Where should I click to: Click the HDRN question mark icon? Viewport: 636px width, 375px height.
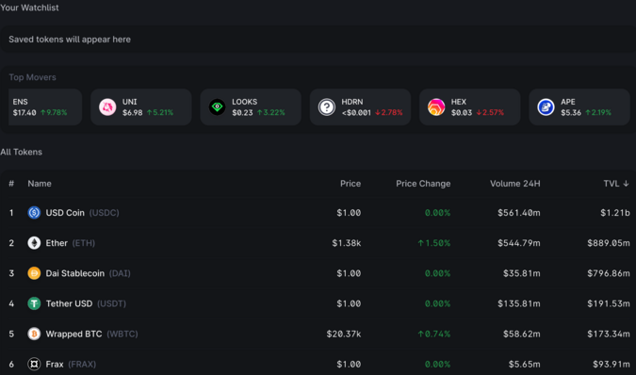(327, 107)
